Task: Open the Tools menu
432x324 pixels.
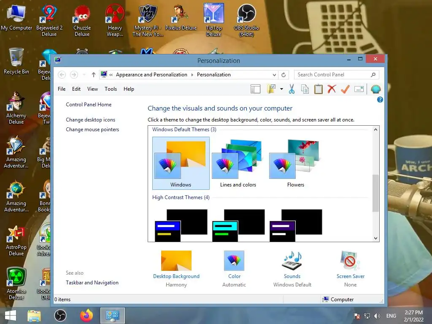Action: [x=111, y=89]
